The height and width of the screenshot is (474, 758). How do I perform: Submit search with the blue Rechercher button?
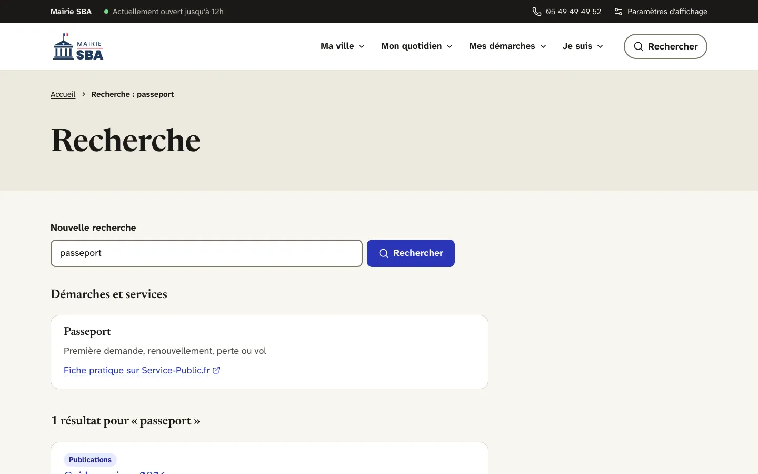[x=411, y=253]
